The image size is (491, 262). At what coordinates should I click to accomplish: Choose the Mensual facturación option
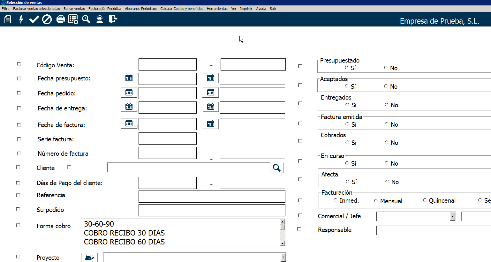[376, 201]
